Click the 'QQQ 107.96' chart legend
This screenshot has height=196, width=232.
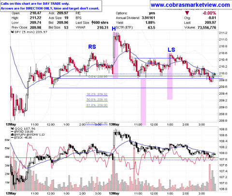point(23,128)
